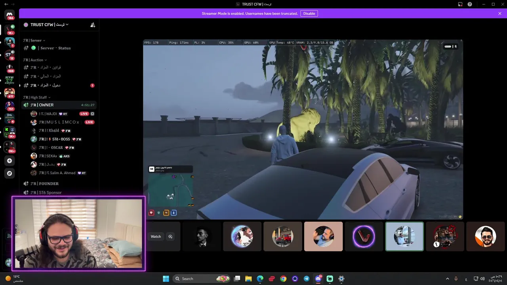Select user SEKAx in voice list
Viewport: 507px width, 285px height.
click(63, 156)
